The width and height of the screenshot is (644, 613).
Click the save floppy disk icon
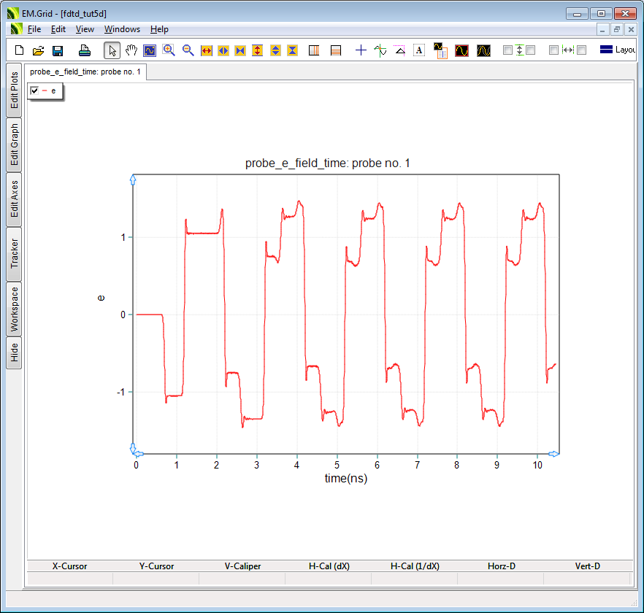(58, 50)
